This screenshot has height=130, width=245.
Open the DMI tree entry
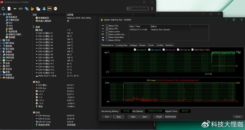pyautogui.click(x=10, y=23)
